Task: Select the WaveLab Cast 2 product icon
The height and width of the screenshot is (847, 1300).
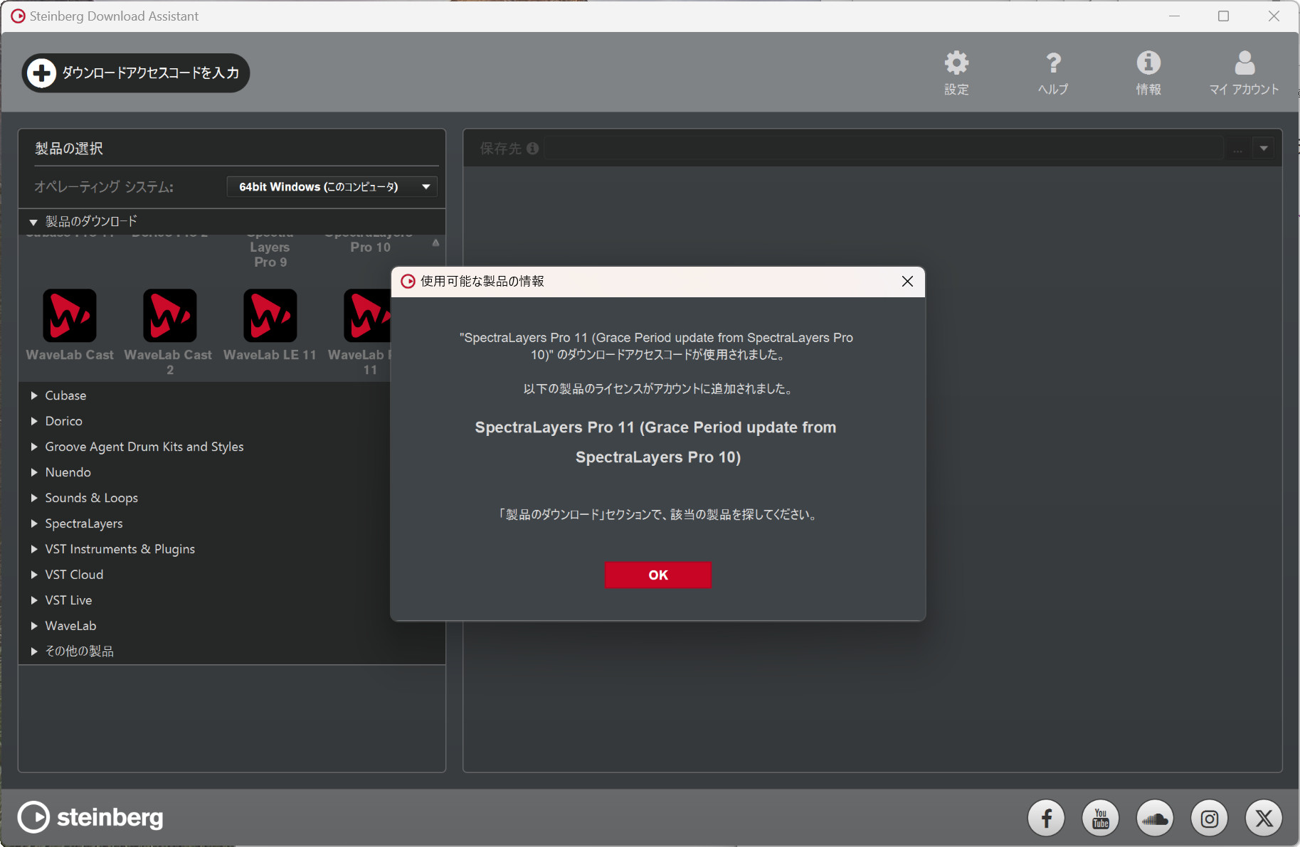Action: (x=169, y=316)
